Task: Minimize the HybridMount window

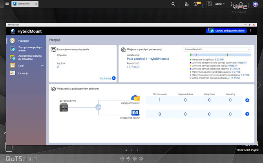Action: 245,25
